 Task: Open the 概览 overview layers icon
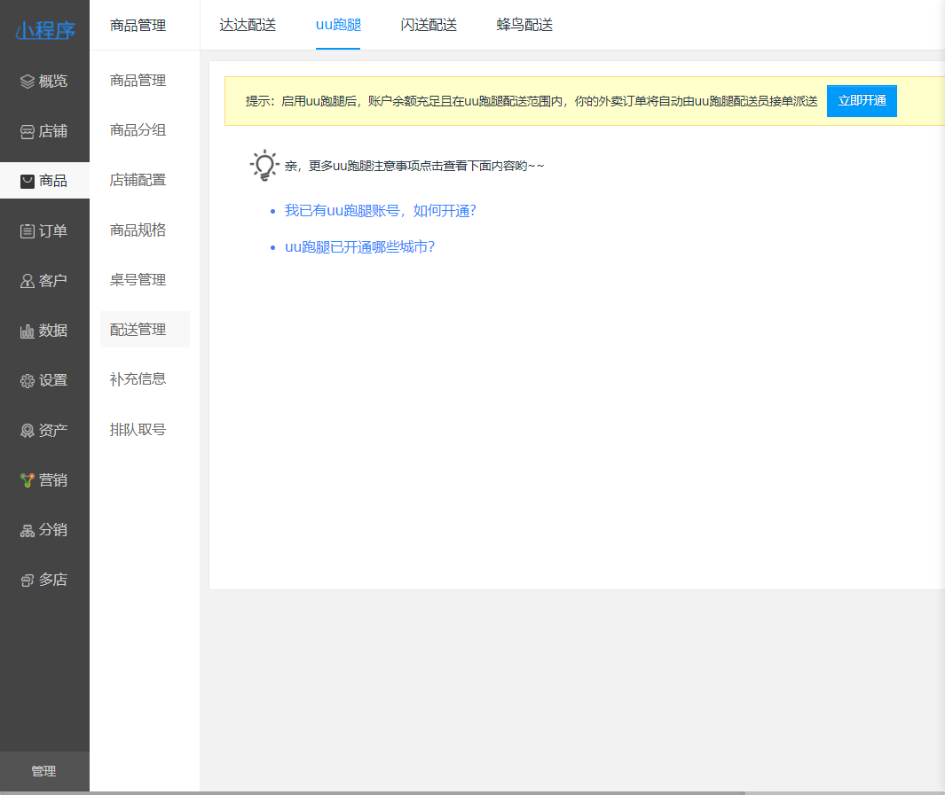[x=28, y=82]
